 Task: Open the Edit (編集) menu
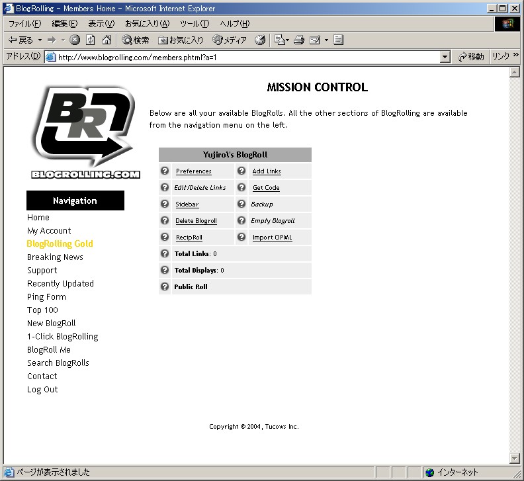point(64,24)
